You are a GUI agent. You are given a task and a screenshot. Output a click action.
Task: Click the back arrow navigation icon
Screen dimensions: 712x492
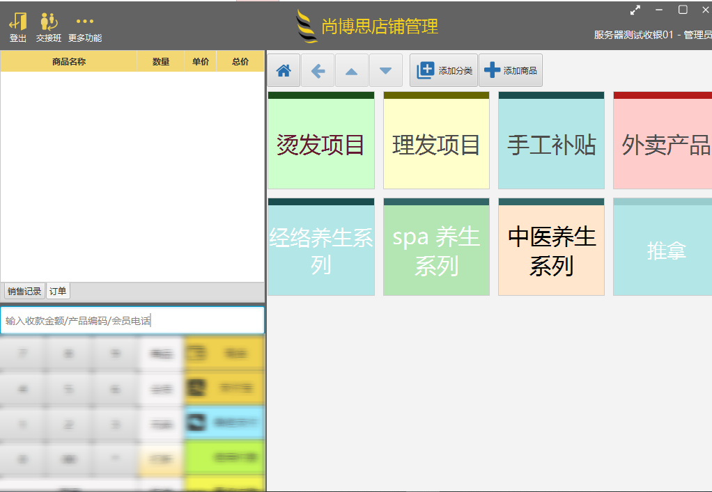(318, 70)
